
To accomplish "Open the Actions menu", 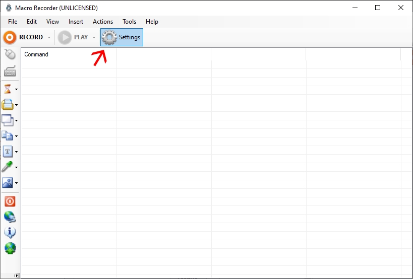I will 103,22.
